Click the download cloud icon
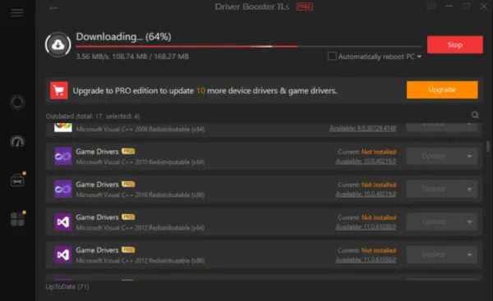 [58, 45]
